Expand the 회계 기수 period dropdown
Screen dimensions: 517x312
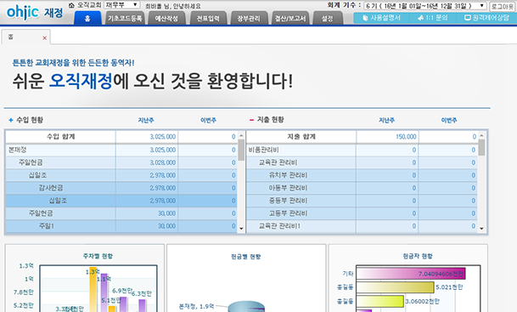[424, 6]
